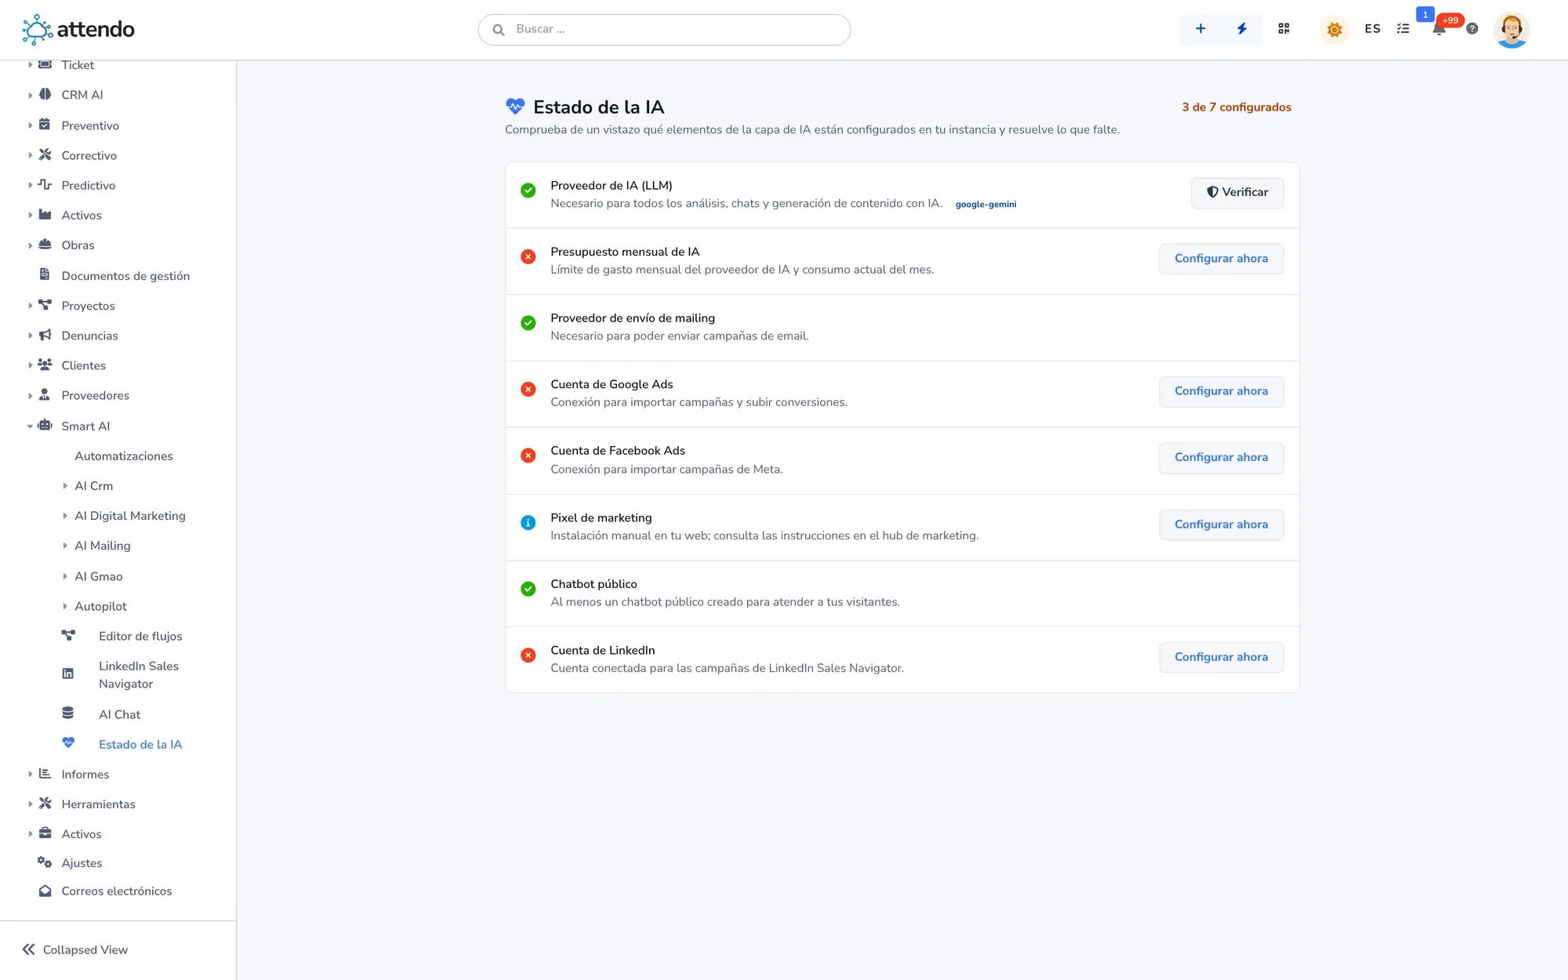Configure the Facebook Ads account now

tap(1221, 458)
